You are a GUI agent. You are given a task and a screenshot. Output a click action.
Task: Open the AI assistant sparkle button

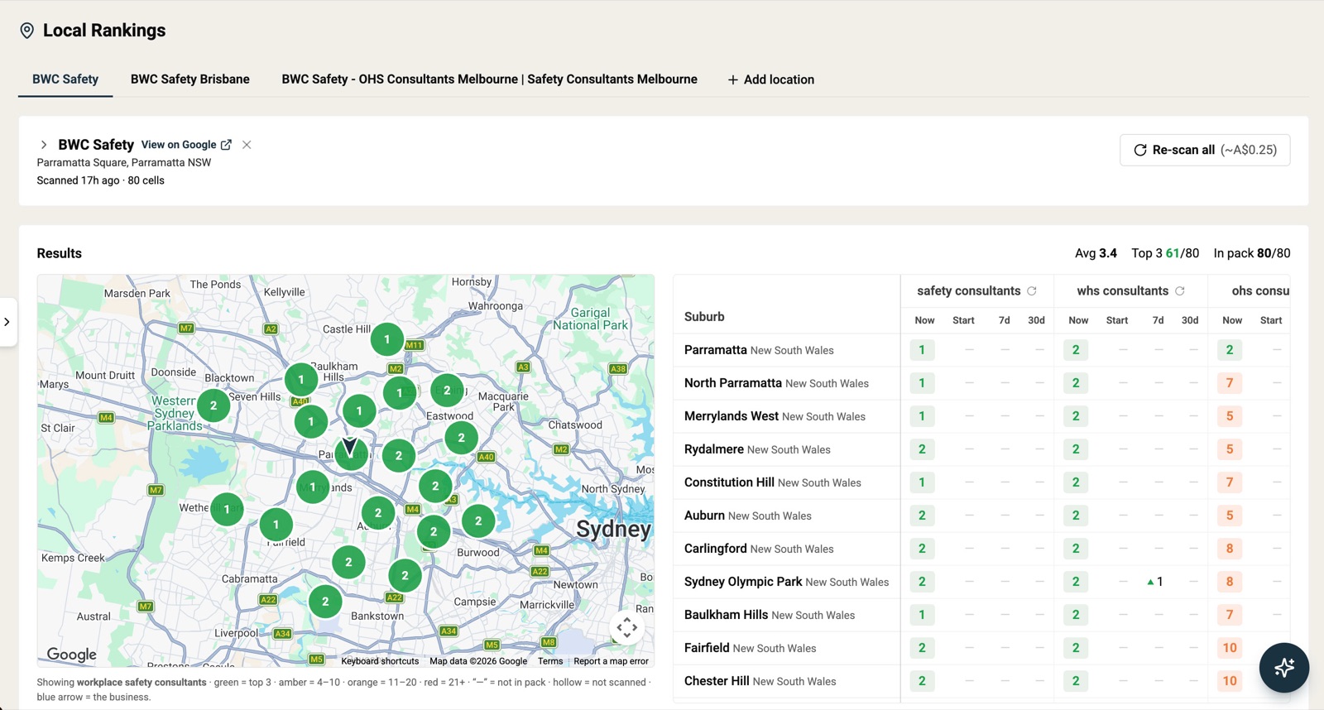point(1284,668)
